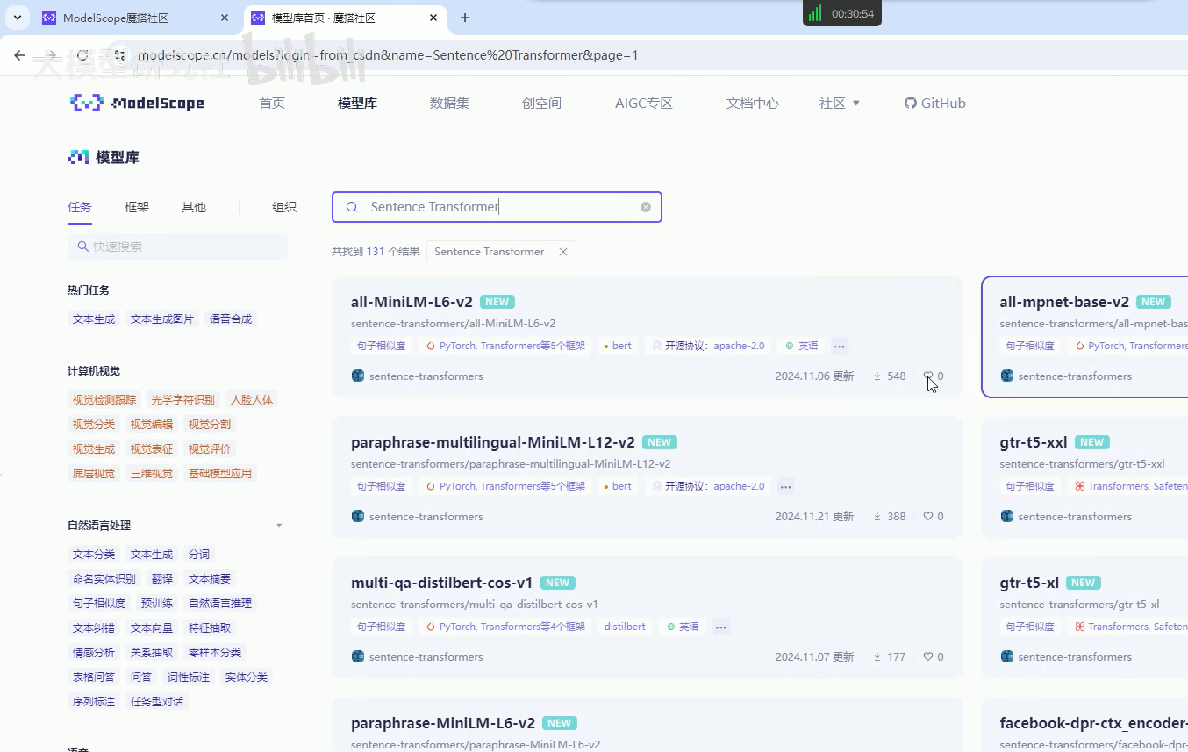Show more tags on all-MiniLM-L6-v2 card

coord(840,346)
